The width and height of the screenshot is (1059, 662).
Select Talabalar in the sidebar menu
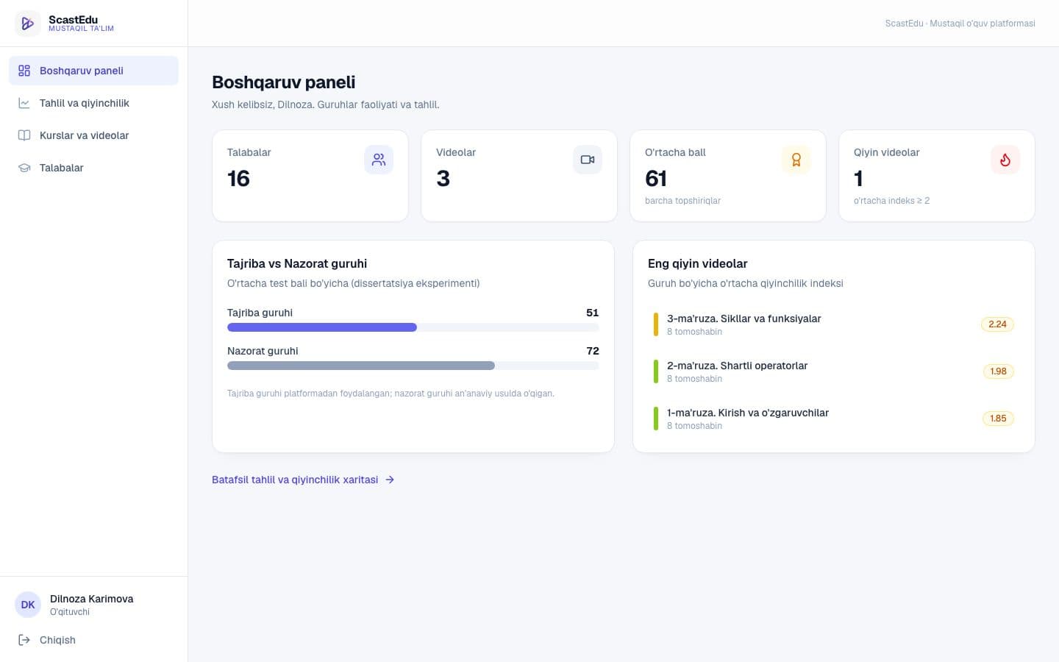pyautogui.click(x=93, y=168)
